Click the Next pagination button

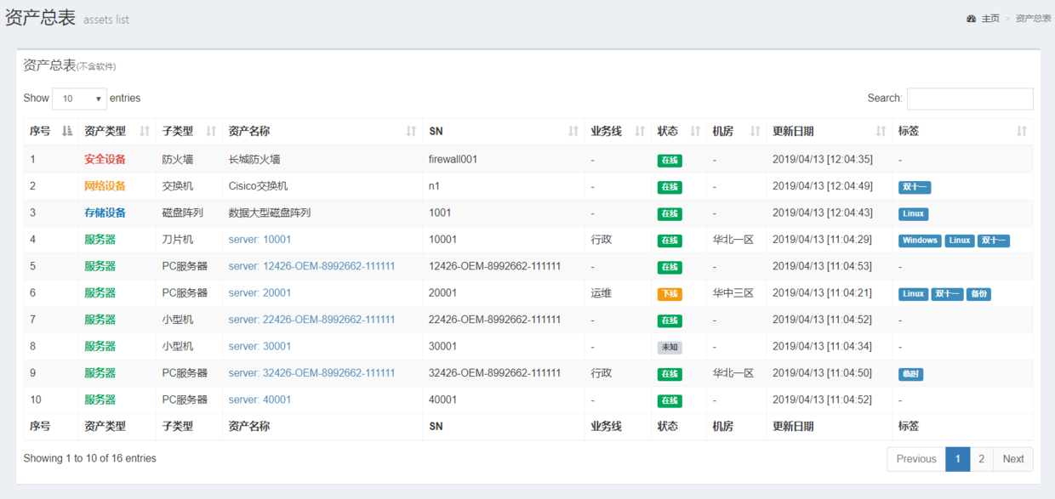tap(1012, 459)
